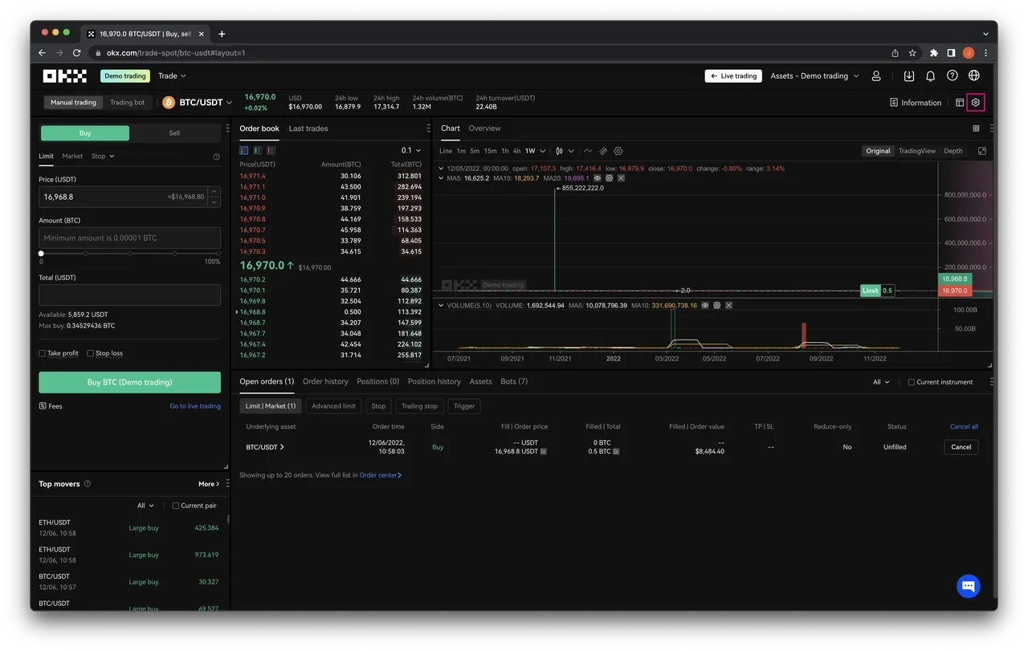Select the Buy side toggle
This screenshot has width=1028, height=651.
click(x=85, y=133)
